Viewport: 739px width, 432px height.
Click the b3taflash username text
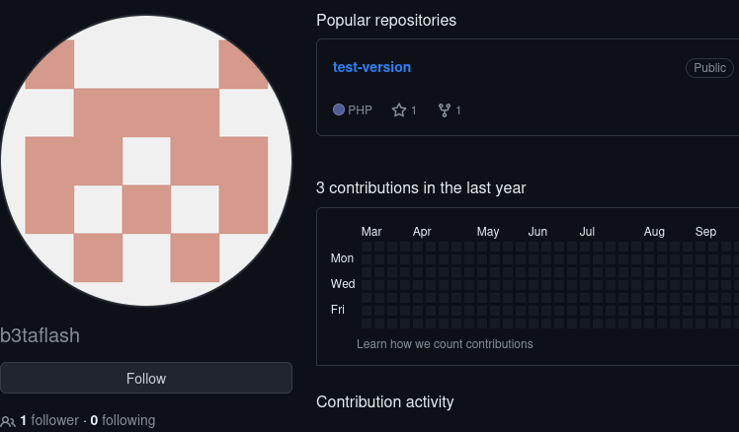coord(41,335)
